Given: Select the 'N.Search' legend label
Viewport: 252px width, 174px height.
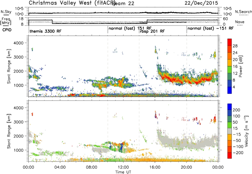Looking at the screenshot, I should pos(243,12).
